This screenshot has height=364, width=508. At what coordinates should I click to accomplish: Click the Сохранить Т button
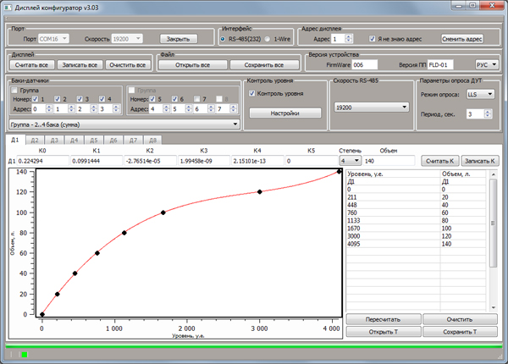460,332
